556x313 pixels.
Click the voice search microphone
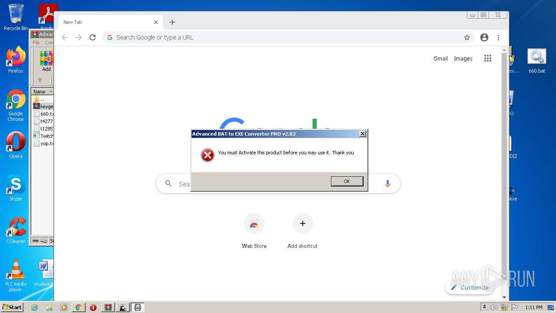(x=387, y=184)
